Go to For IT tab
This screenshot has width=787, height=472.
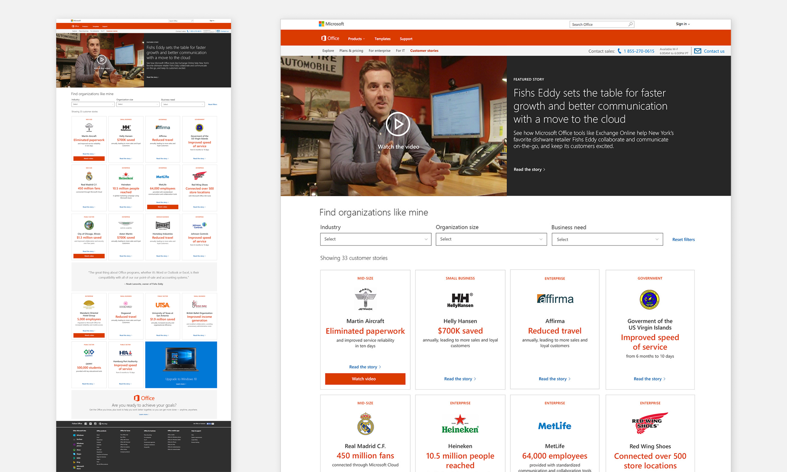(x=400, y=51)
